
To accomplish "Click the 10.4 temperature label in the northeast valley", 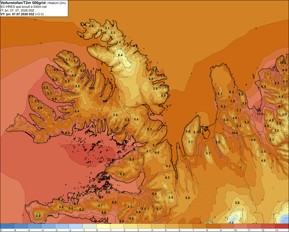I will click(x=235, y=133).
